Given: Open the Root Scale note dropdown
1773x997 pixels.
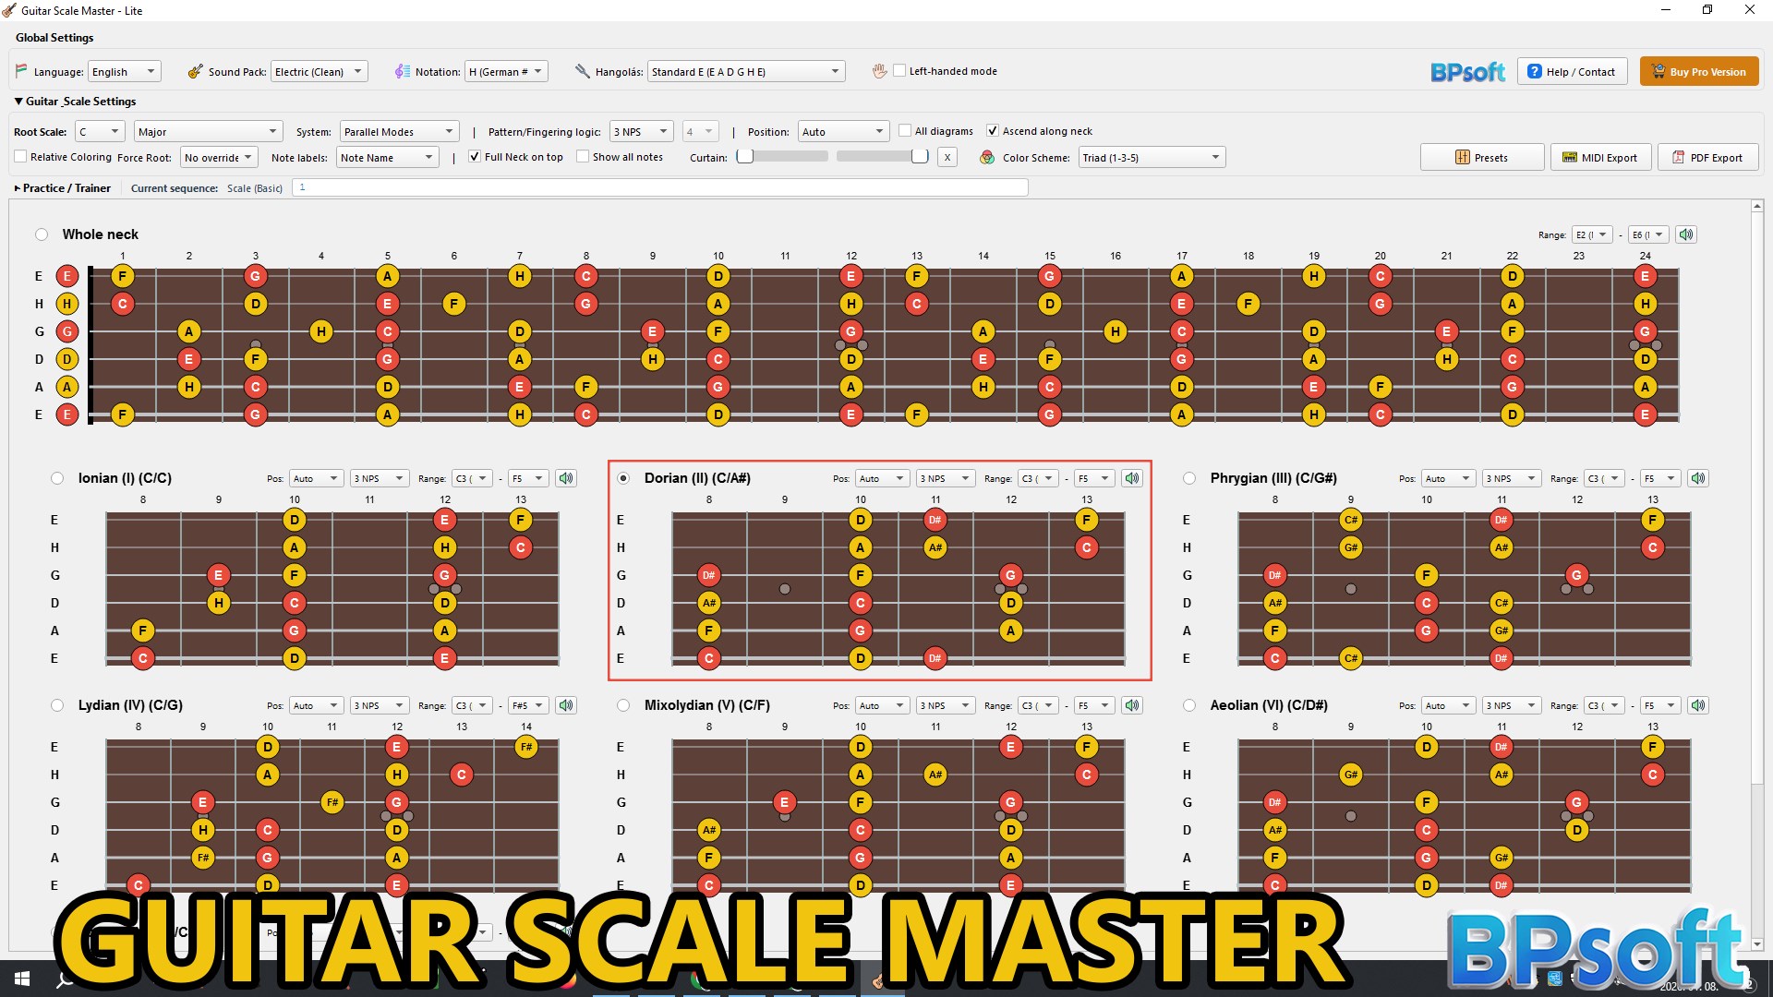Looking at the screenshot, I should (x=100, y=132).
